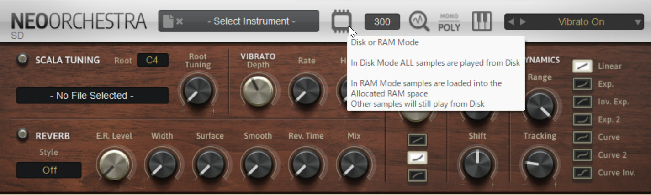Choose the Curve Inv. shape icon
This screenshot has width=651, height=195.
582,173
